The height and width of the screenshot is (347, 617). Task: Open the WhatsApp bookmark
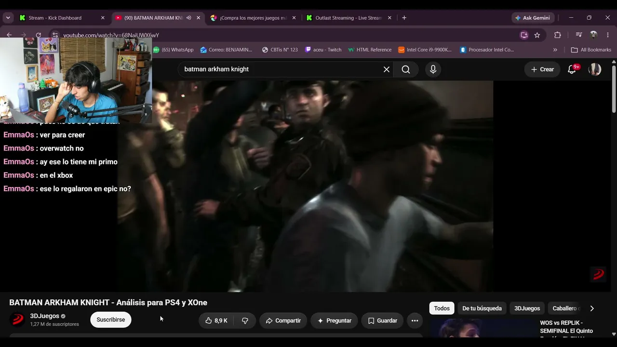173,50
